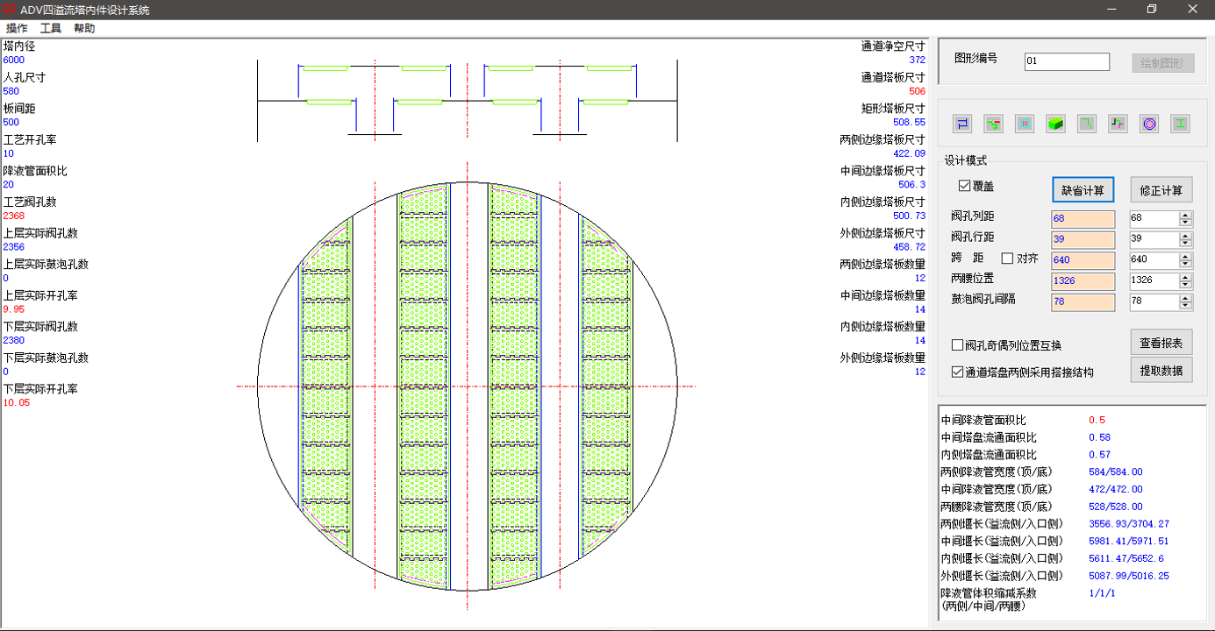Open the 工具 menu
Screen dimensions: 1215x631
(51, 28)
